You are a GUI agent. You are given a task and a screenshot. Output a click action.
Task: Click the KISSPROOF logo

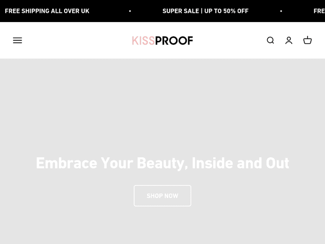tap(162, 40)
